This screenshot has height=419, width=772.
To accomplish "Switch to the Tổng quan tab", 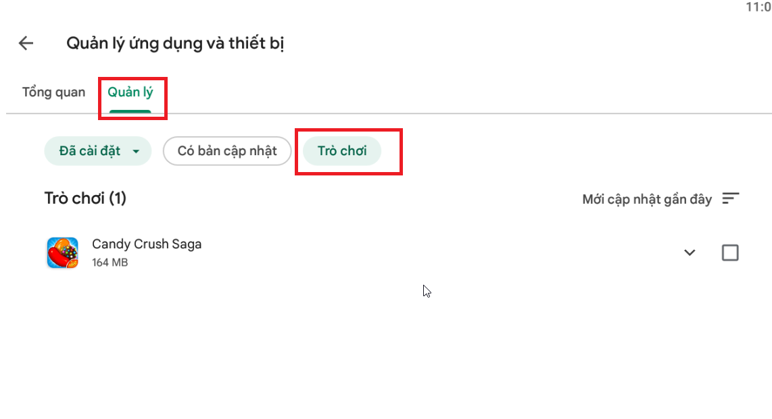I will coord(53,92).
